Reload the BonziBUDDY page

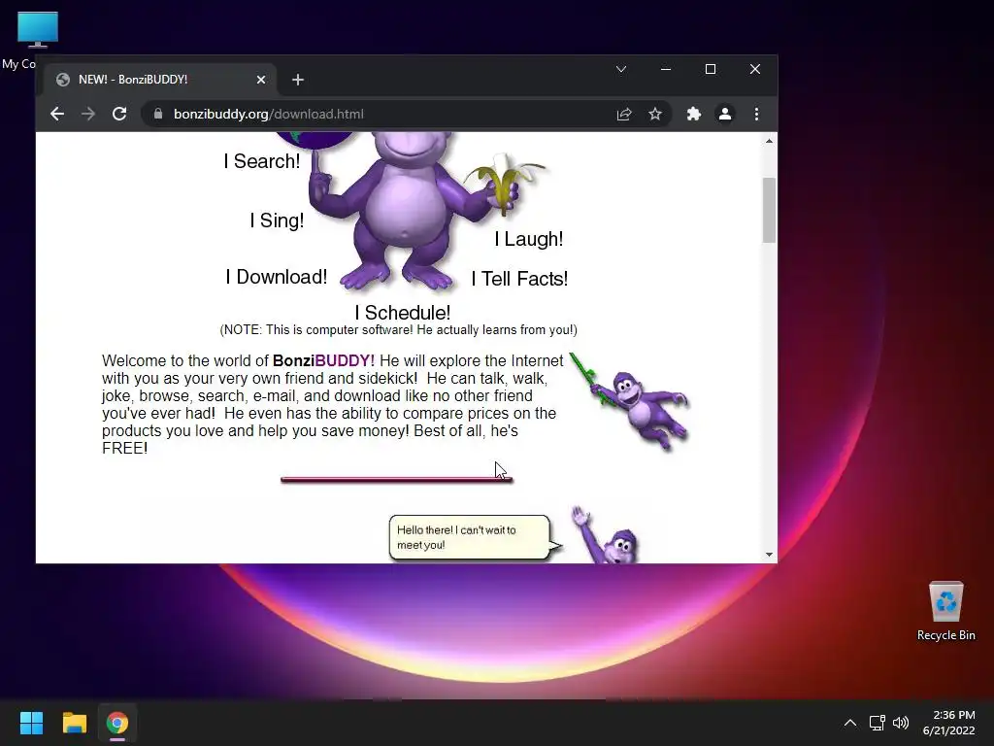(119, 115)
